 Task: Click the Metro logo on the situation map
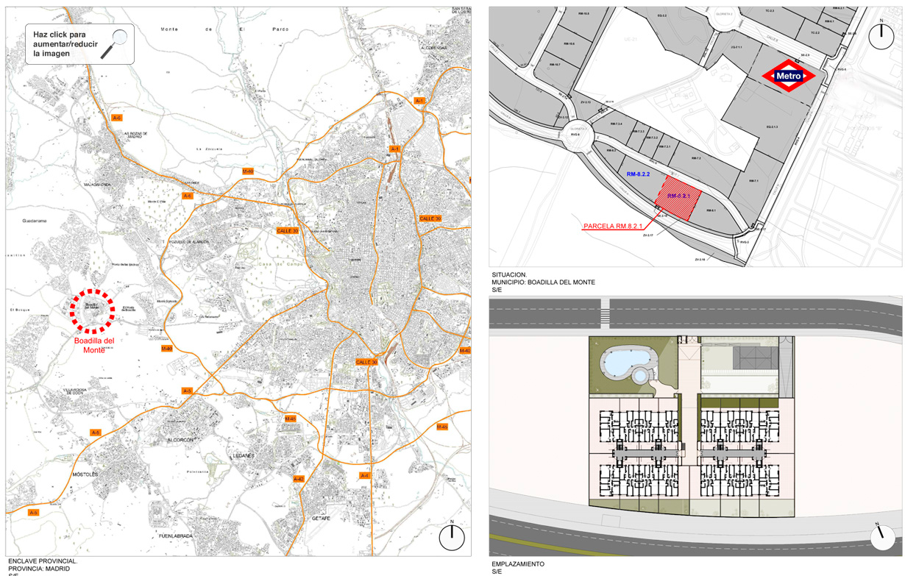(789, 76)
